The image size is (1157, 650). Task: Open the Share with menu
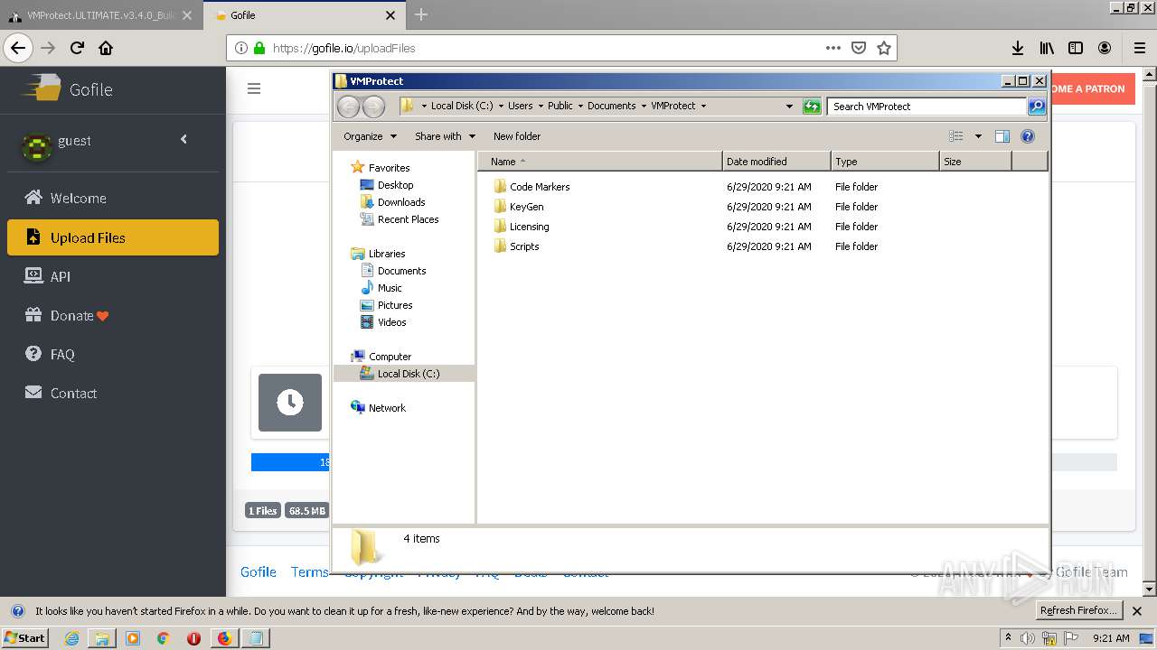pos(445,136)
